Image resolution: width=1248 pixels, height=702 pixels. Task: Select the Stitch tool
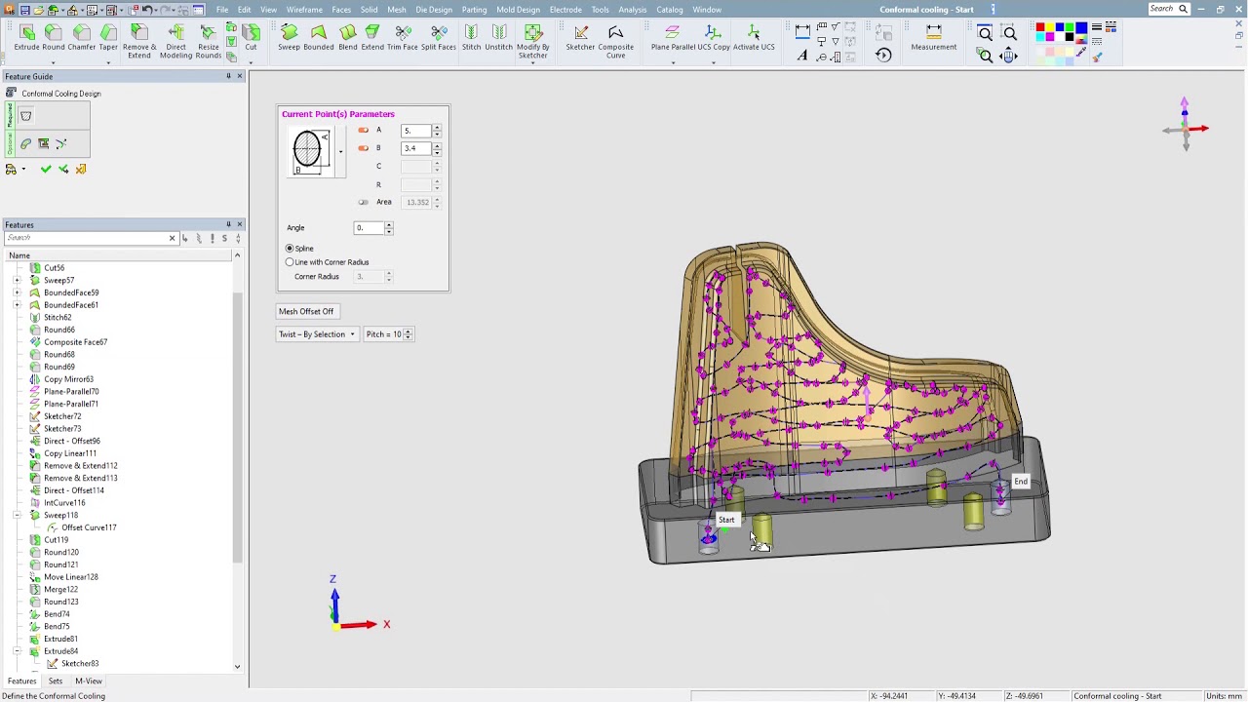tap(471, 38)
